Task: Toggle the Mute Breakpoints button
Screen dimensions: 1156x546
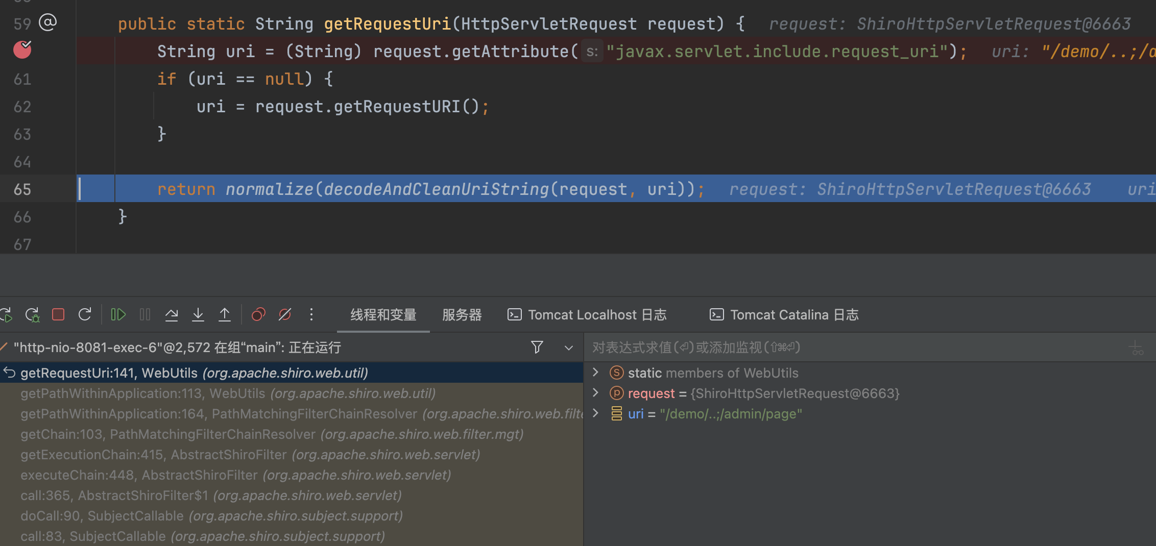Action: 285,314
